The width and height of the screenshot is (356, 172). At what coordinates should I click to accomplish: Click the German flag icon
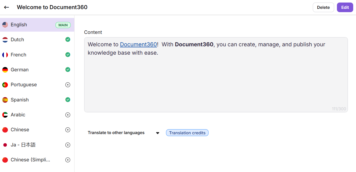click(x=5, y=70)
